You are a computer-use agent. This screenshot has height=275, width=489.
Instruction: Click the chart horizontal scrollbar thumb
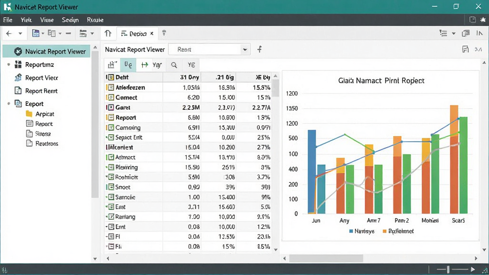(x=326, y=258)
